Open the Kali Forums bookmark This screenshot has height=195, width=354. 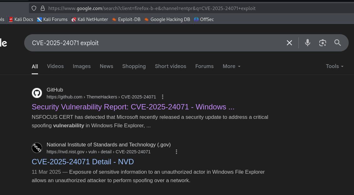pos(52,19)
